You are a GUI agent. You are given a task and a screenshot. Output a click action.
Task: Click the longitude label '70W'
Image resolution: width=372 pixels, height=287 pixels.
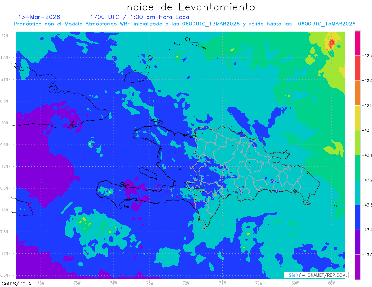(259, 282)
